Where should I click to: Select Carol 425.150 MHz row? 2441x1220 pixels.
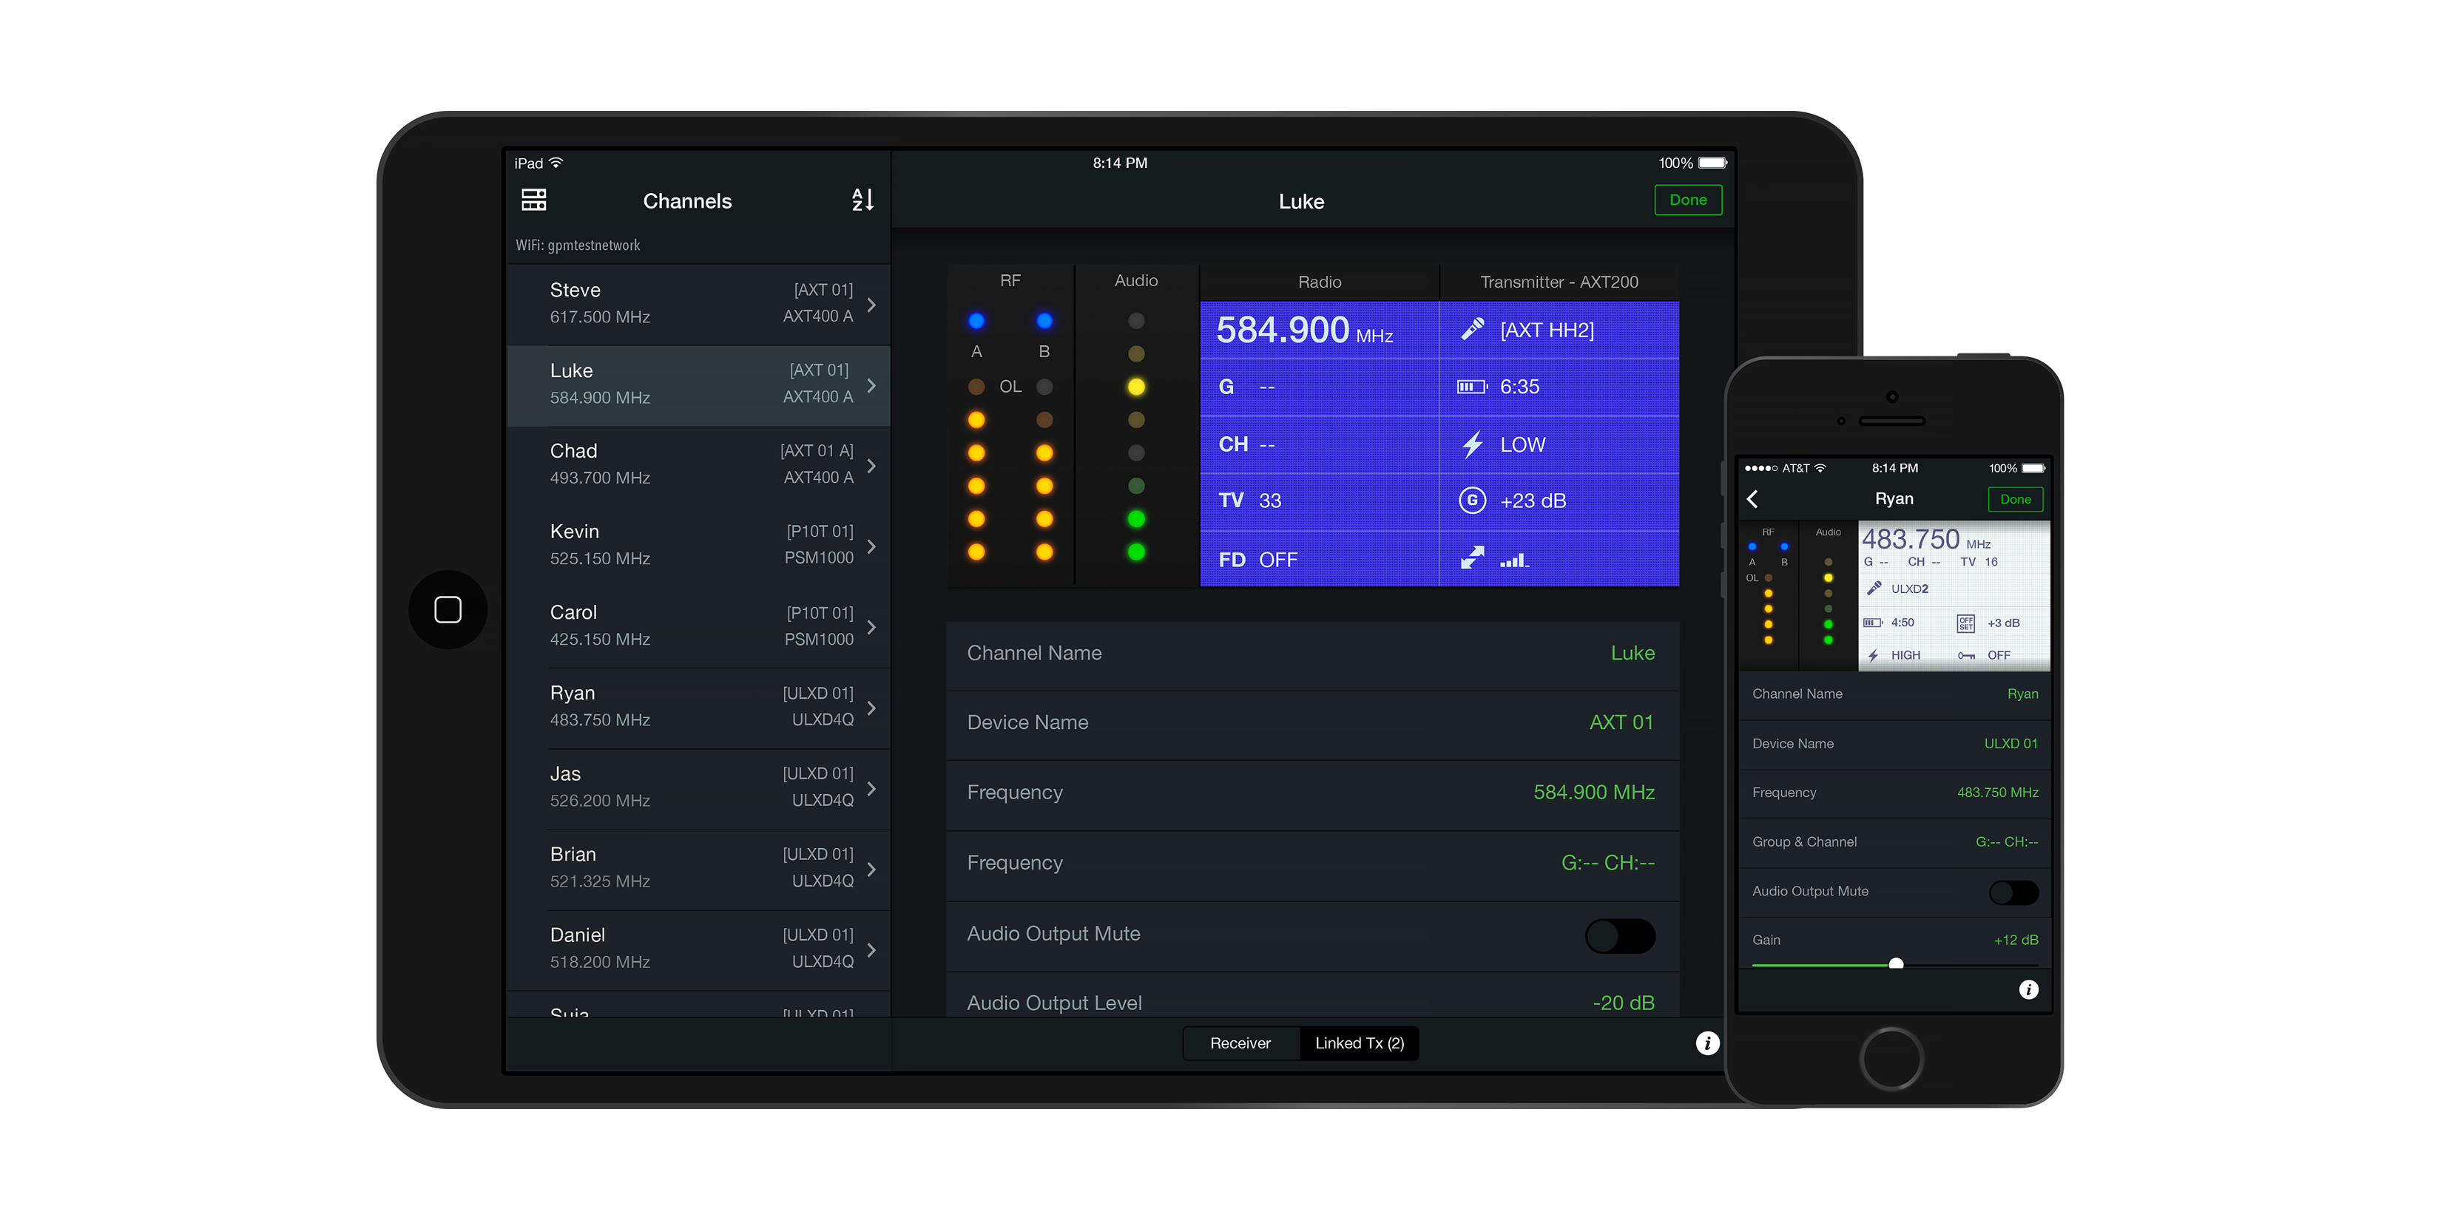pyautogui.click(x=699, y=626)
